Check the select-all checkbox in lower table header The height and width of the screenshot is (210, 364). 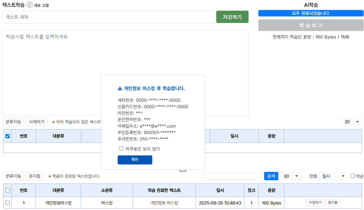8,191
